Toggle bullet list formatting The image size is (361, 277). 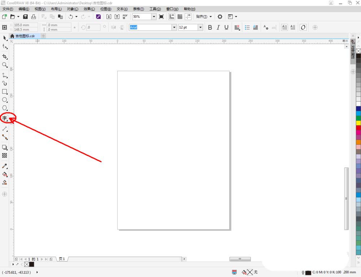point(247,27)
